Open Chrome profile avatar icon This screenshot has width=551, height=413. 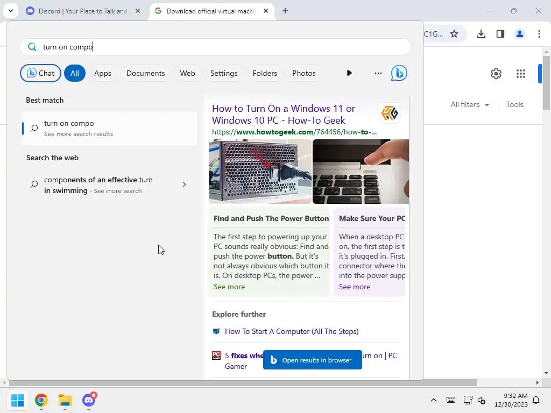(x=519, y=34)
